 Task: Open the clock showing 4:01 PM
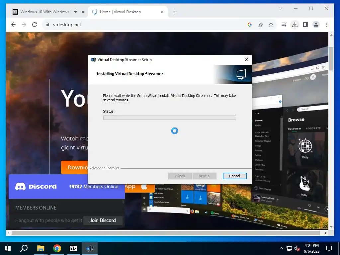[x=311, y=248]
